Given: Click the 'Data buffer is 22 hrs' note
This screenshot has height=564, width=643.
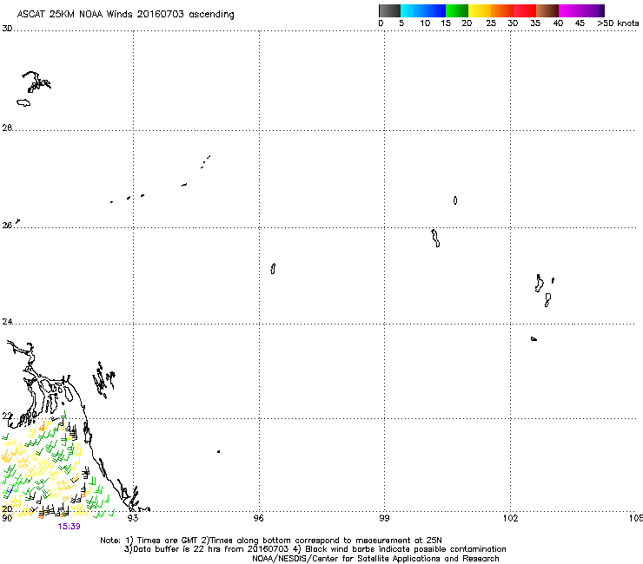Looking at the screenshot, I should point(169,549).
